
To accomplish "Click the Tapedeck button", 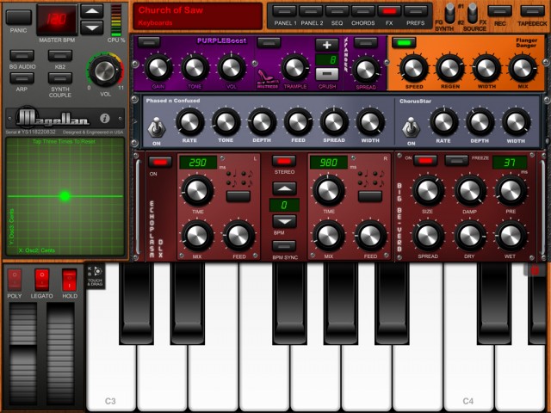I will pyautogui.click(x=533, y=11).
